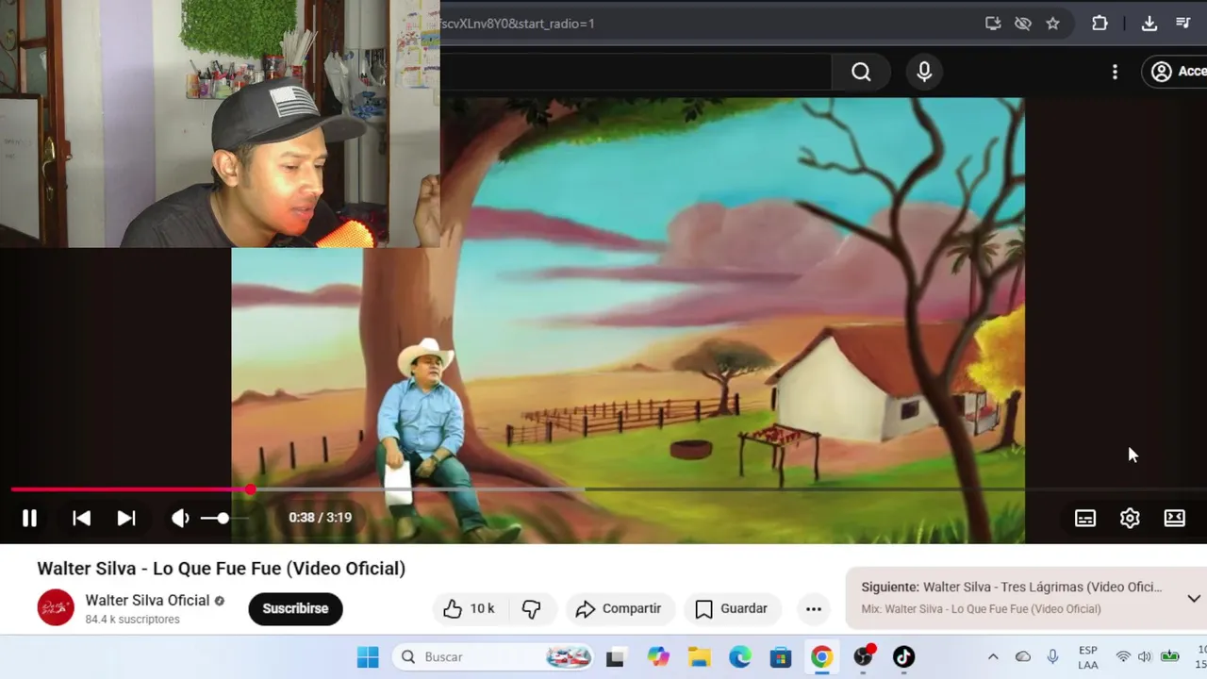Screen dimensions: 1207x679
Task: Click the Compartir share button
Action: click(619, 608)
